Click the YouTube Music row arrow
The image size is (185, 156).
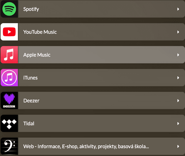click(x=178, y=32)
